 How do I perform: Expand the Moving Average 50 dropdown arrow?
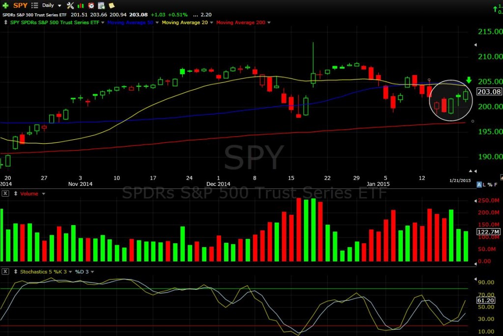[x=157, y=23]
